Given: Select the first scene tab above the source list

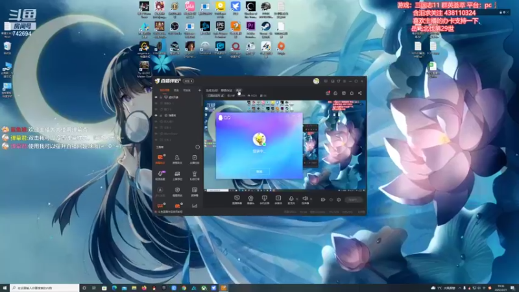Looking at the screenshot, I should (x=165, y=90).
